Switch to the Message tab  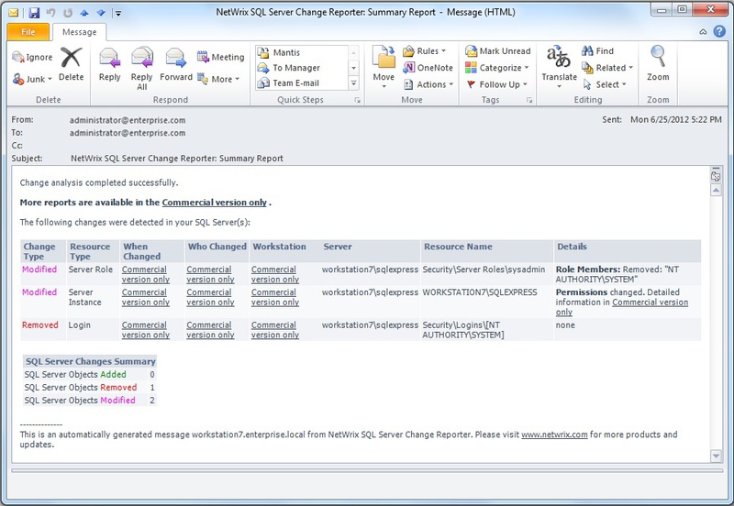click(80, 32)
